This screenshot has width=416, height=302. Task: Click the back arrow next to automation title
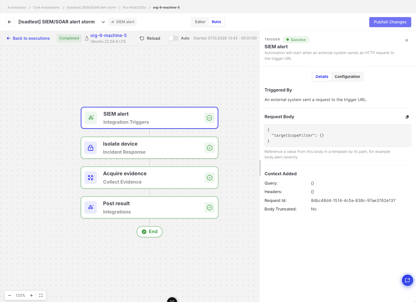10,22
